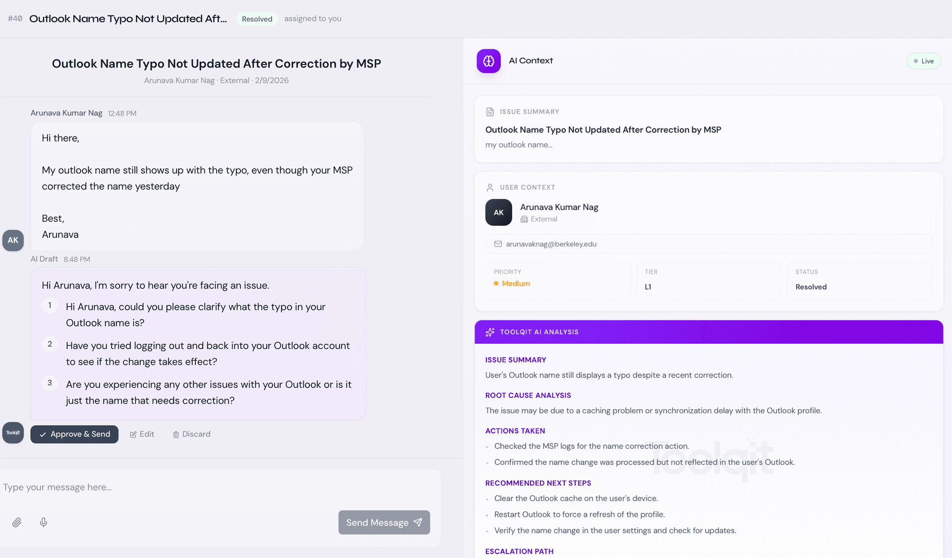Click the microphone voice input icon

point(44,522)
